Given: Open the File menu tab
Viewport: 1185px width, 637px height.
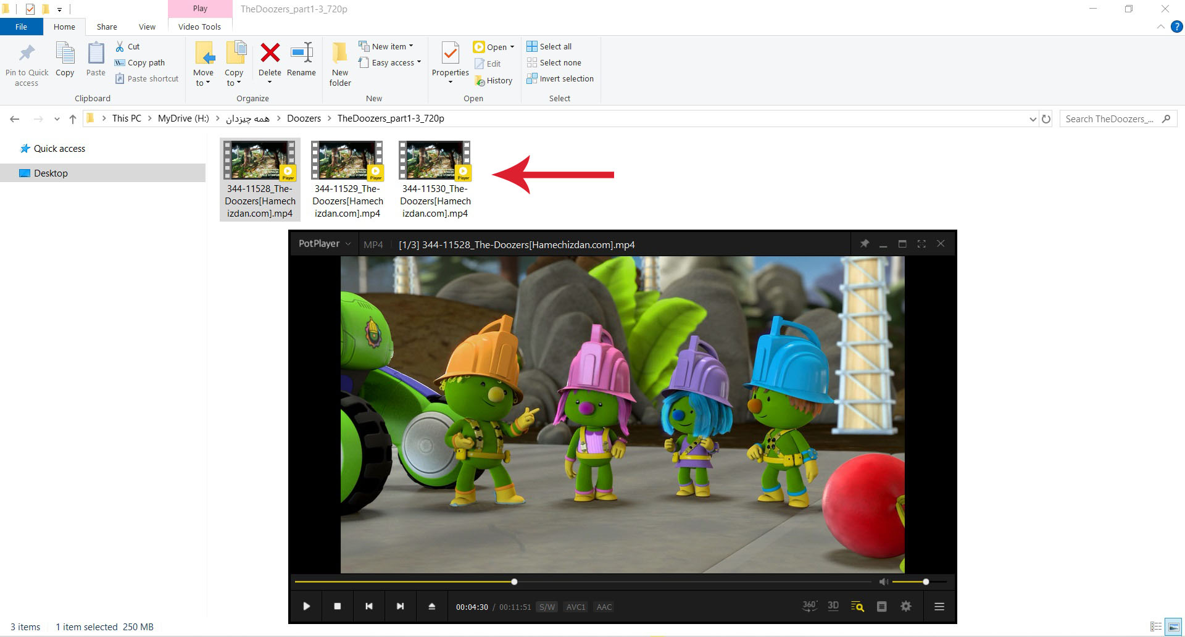Looking at the screenshot, I should point(21,27).
